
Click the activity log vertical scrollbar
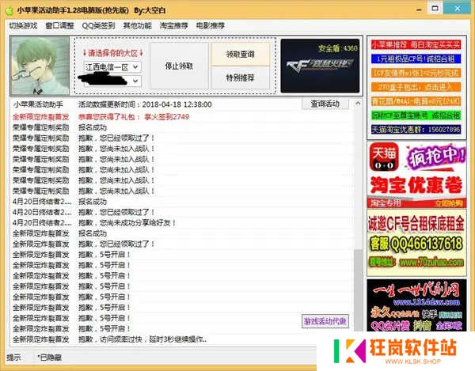(358, 221)
